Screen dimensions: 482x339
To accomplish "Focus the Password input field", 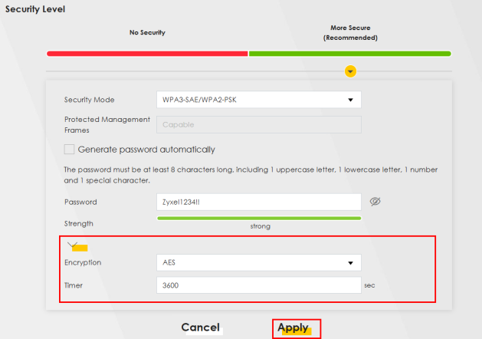I will (257, 202).
